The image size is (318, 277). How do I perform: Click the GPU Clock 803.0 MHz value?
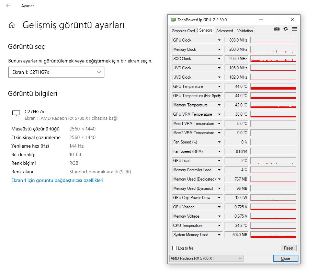(237, 40)
